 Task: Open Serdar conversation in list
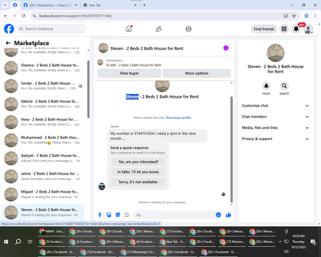tap(43, 86)
